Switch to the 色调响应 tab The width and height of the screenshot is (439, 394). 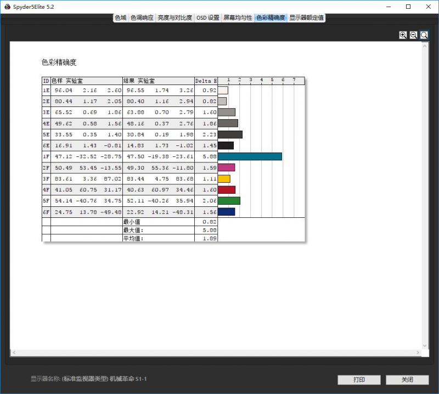tap(142, 18)
